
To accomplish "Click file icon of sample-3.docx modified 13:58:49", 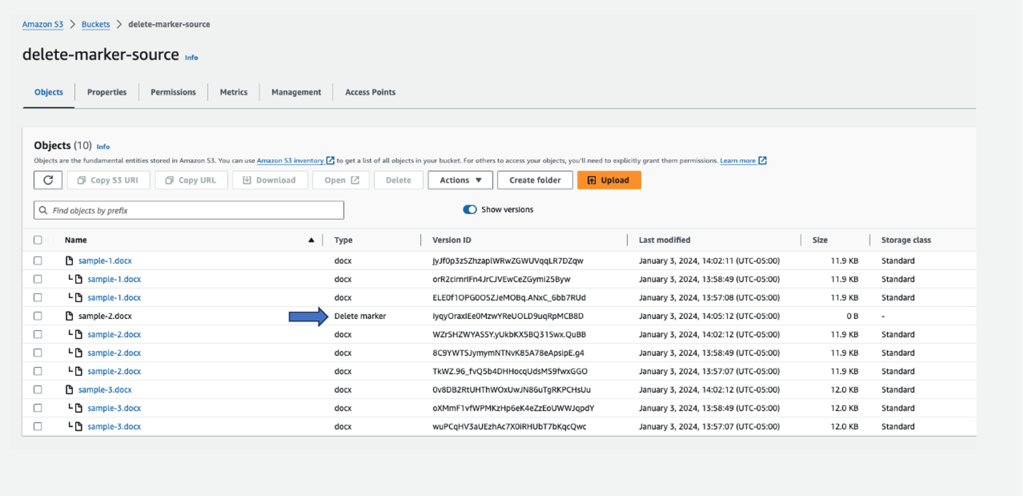I will (x=78, y=408).
